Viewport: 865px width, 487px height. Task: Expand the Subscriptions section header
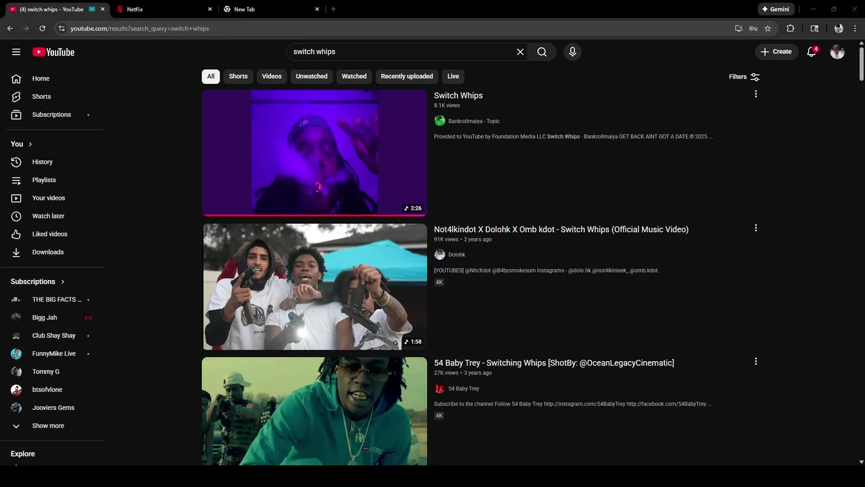38,281
